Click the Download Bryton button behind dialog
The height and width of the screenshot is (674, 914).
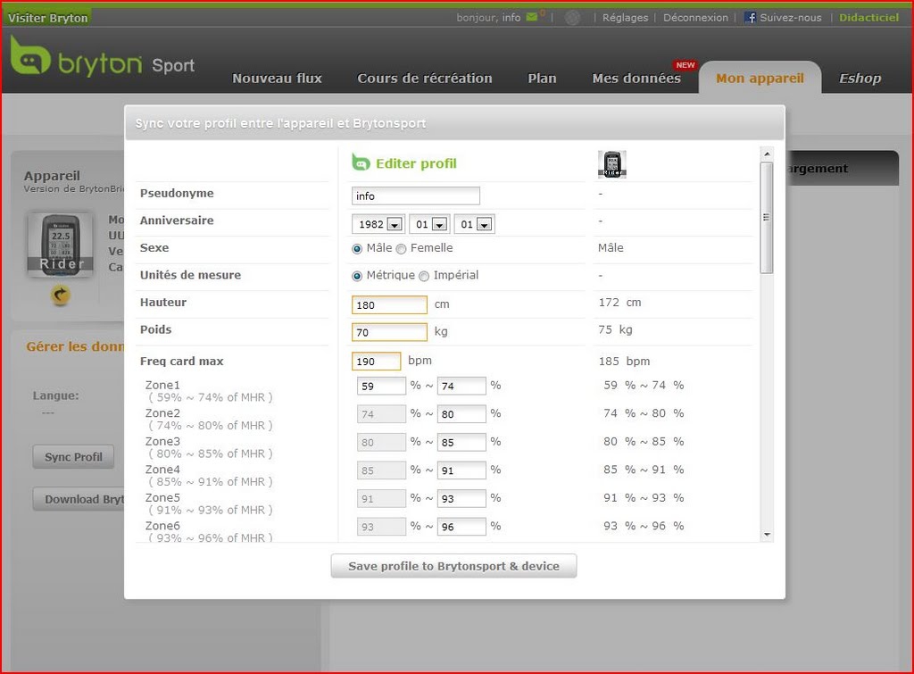pyautogui.click(x=79, y=499)
